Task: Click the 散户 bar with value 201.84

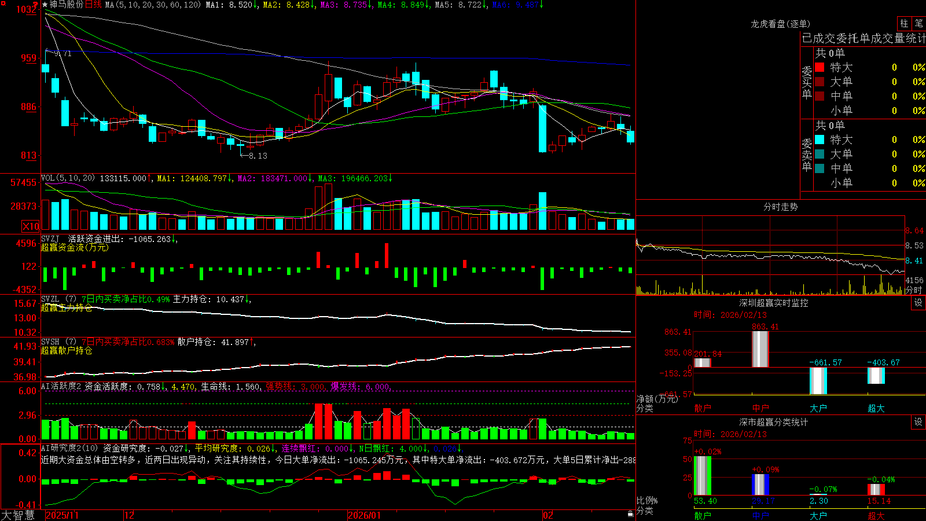Action: [x=702, y=363]
